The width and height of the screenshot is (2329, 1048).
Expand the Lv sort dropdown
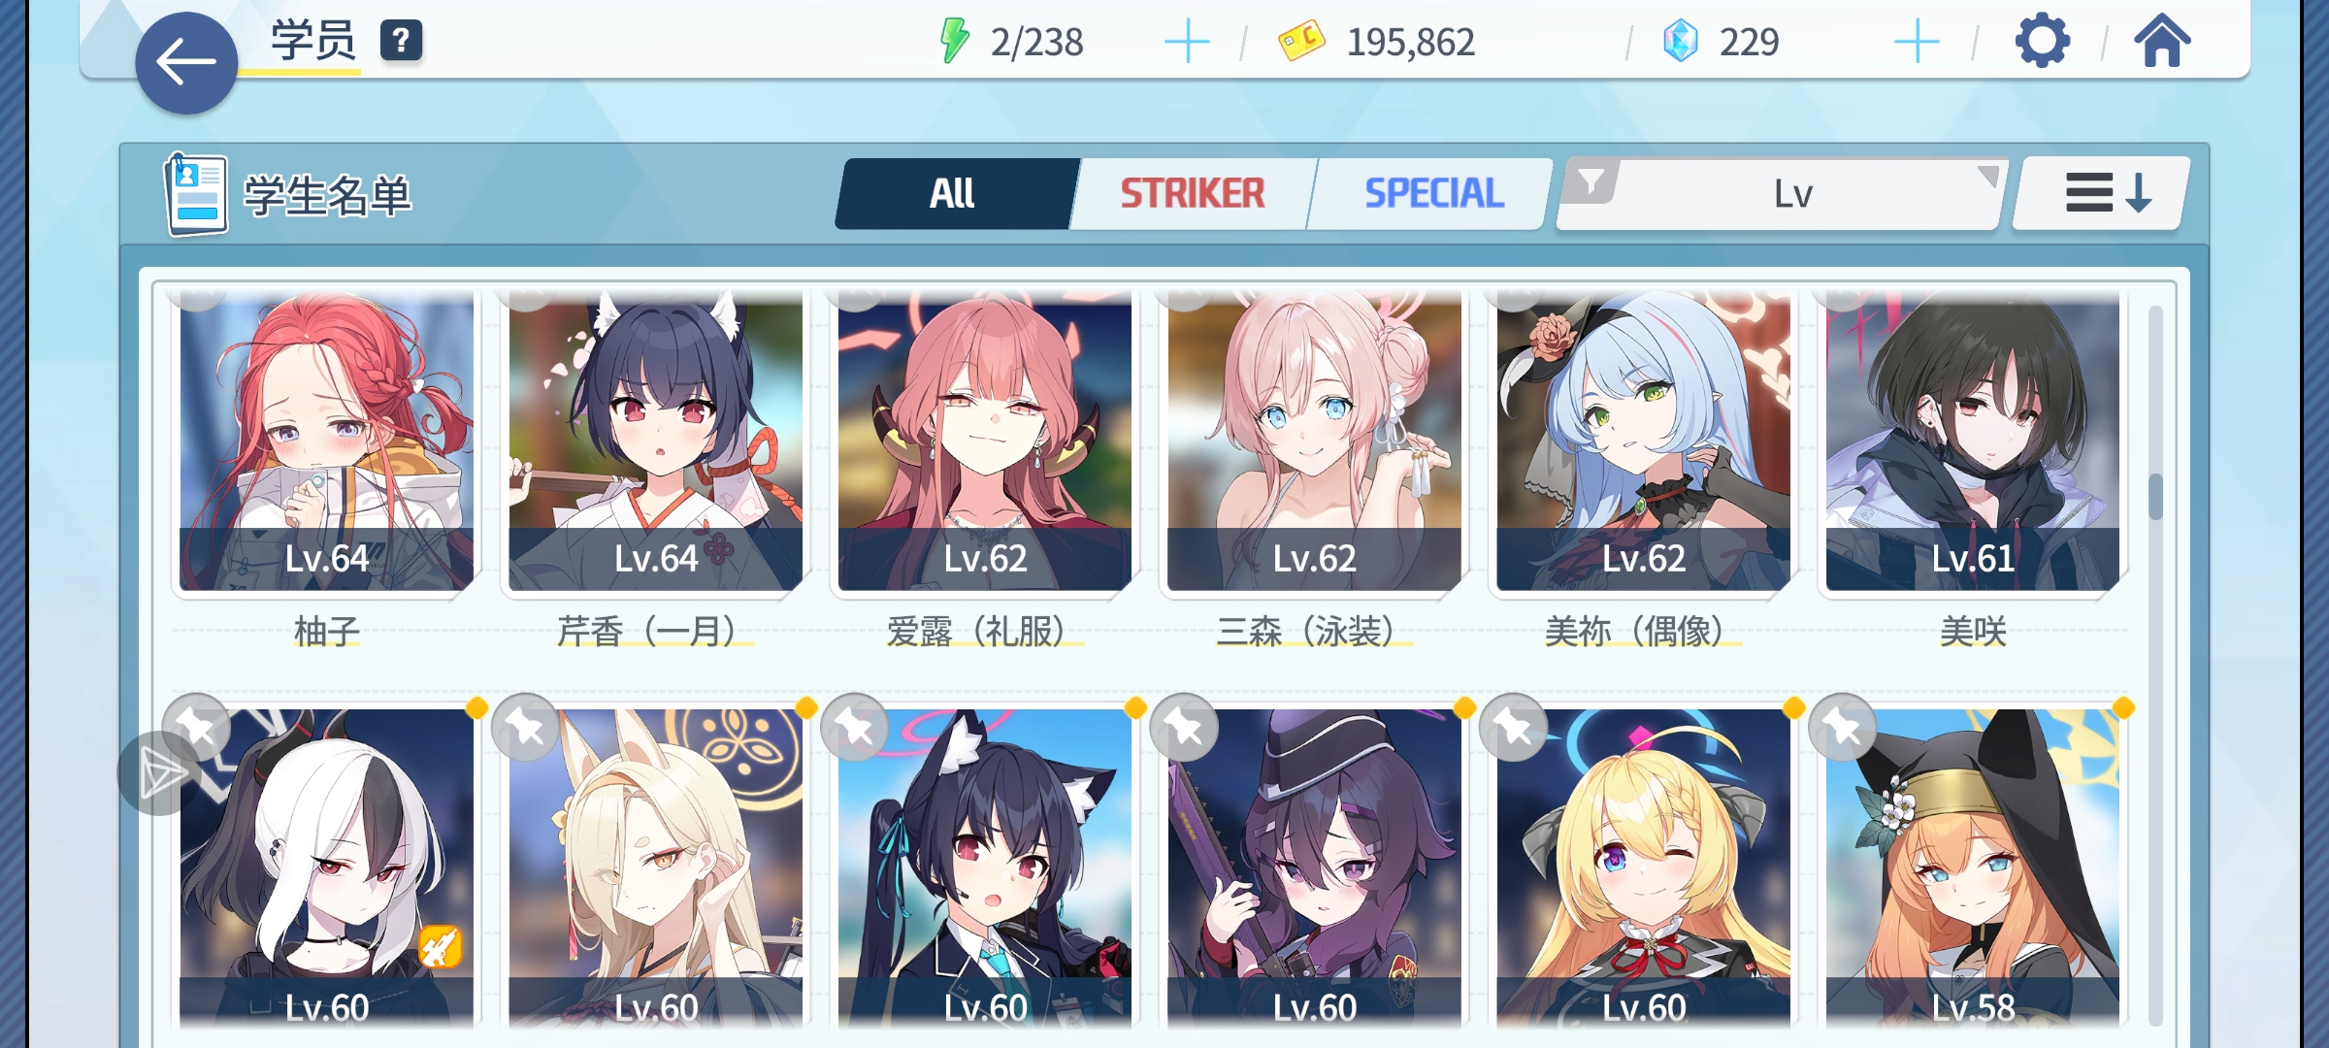coord(1781,194)
